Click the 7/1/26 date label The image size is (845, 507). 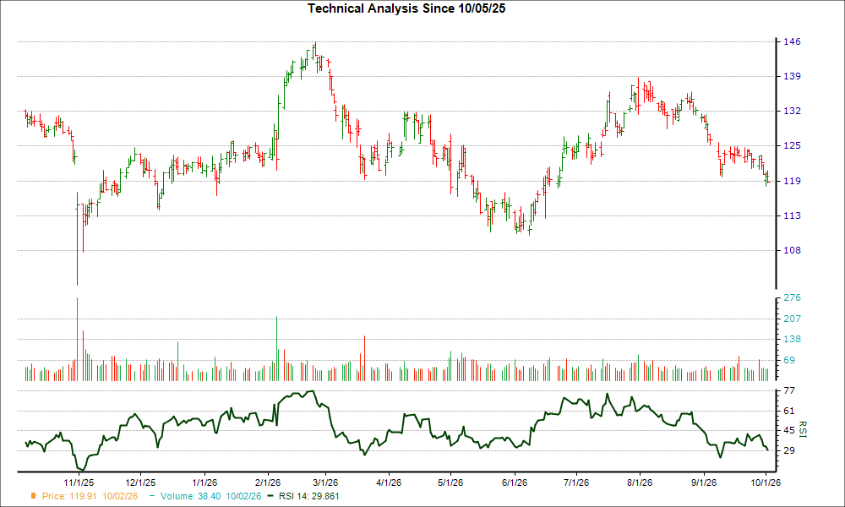(x=576, y=482)
